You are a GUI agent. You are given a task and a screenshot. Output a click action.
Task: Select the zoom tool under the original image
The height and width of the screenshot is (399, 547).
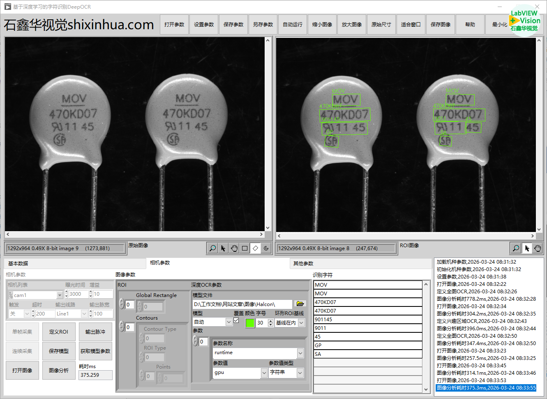click(212, 248)
